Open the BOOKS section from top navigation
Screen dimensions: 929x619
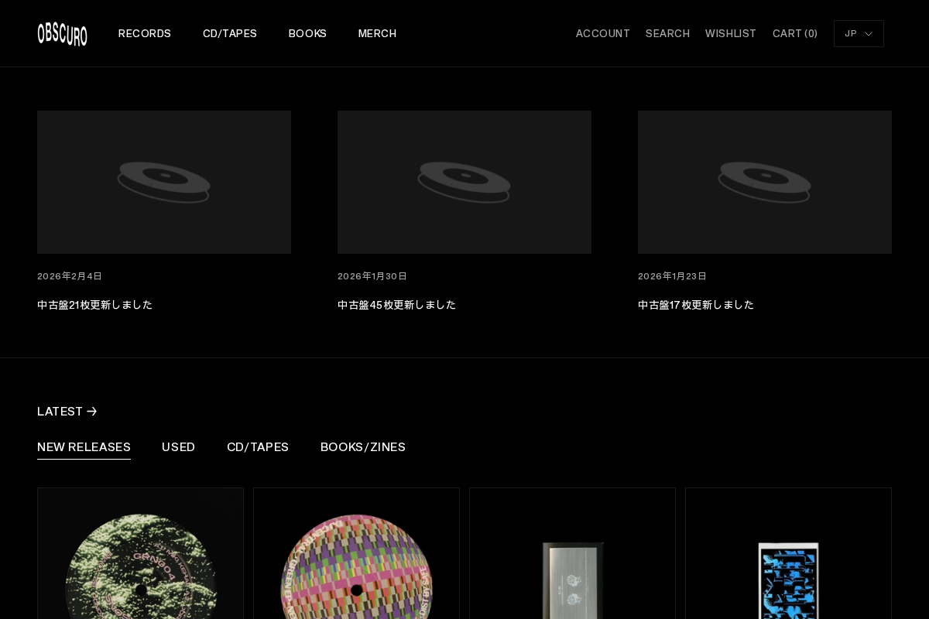[307, 33]
